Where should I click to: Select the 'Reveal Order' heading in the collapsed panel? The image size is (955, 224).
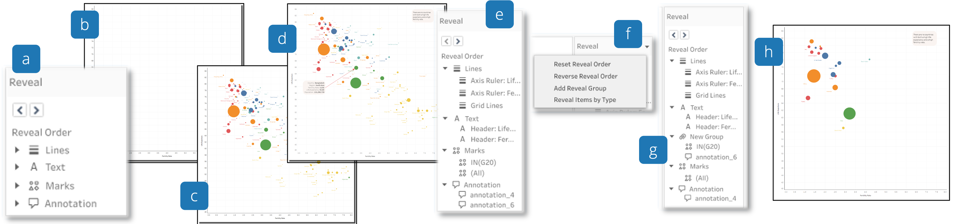click(x=41, y=132)
